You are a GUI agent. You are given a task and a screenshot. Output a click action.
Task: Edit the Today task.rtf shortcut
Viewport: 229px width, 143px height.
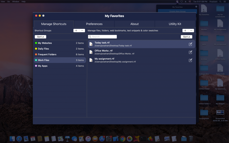pos(190,44)
